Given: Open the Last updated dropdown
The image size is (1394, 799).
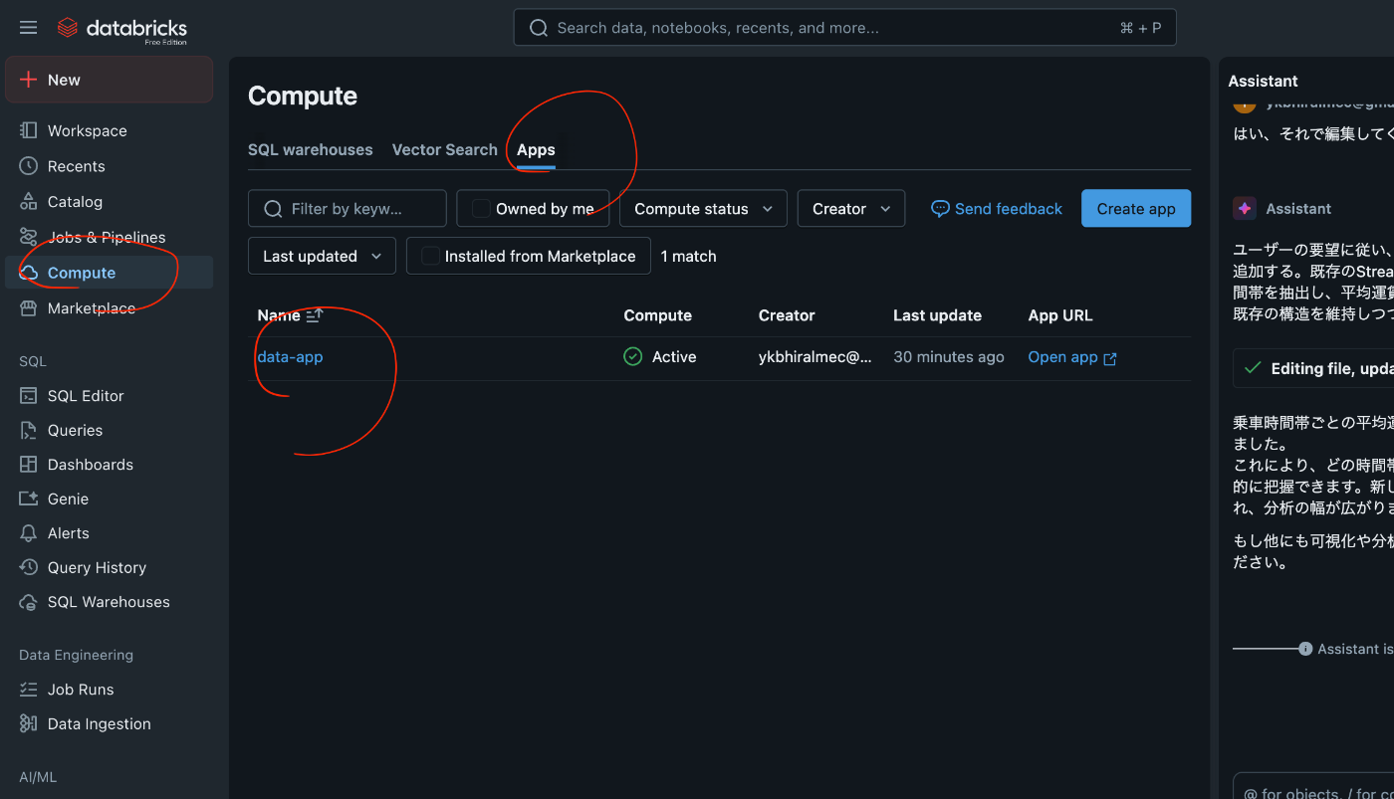Looking at the screenshot, I should [322, 256].
